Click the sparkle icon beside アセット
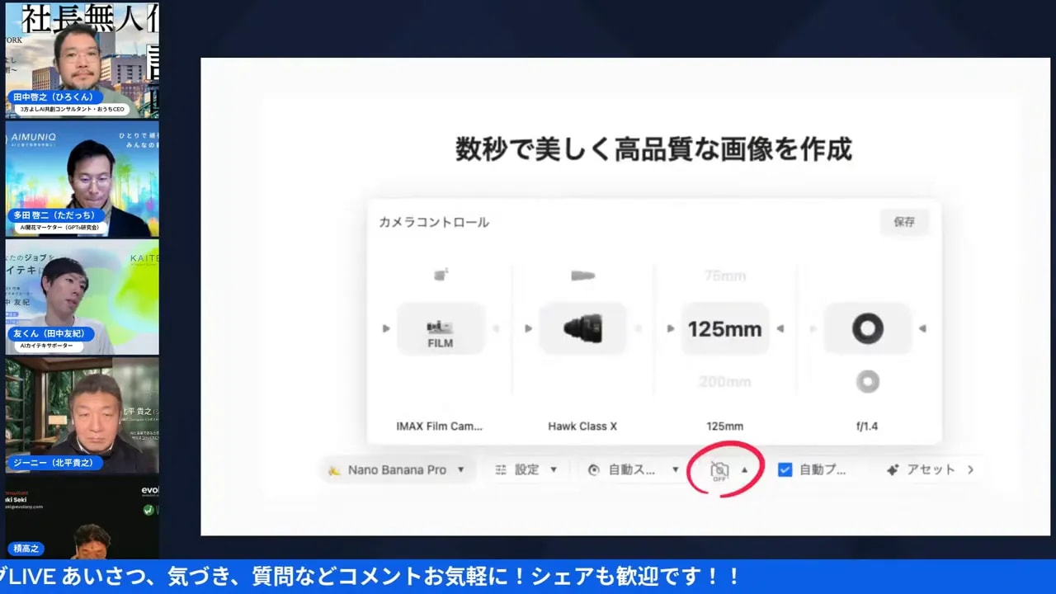 (x=893, y=469)
